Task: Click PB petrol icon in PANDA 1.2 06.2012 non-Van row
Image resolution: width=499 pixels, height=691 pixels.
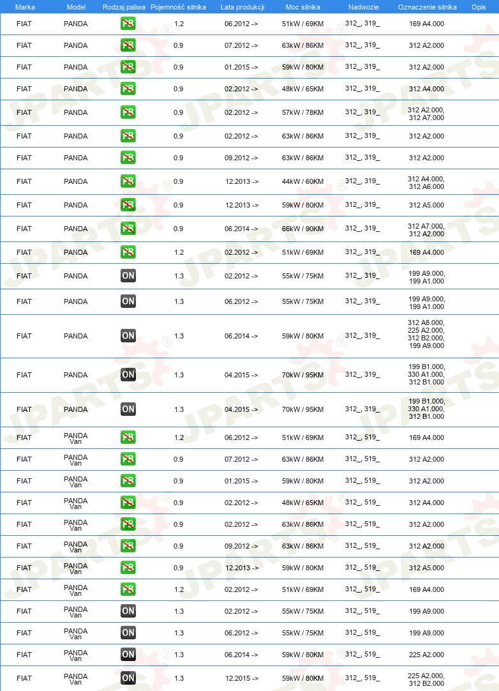Action: [x=128, y=24]
